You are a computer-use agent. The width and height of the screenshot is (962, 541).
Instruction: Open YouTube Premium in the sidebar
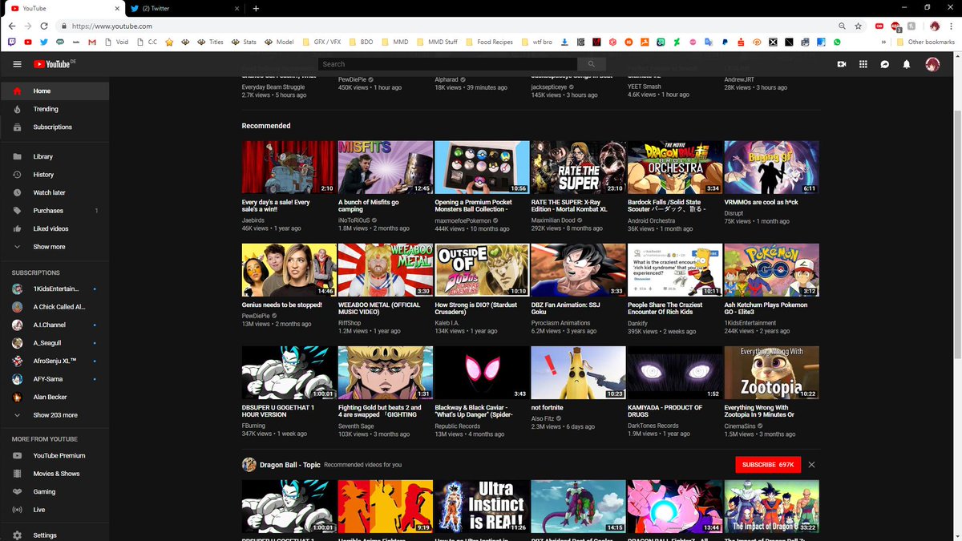click(54, 455)
